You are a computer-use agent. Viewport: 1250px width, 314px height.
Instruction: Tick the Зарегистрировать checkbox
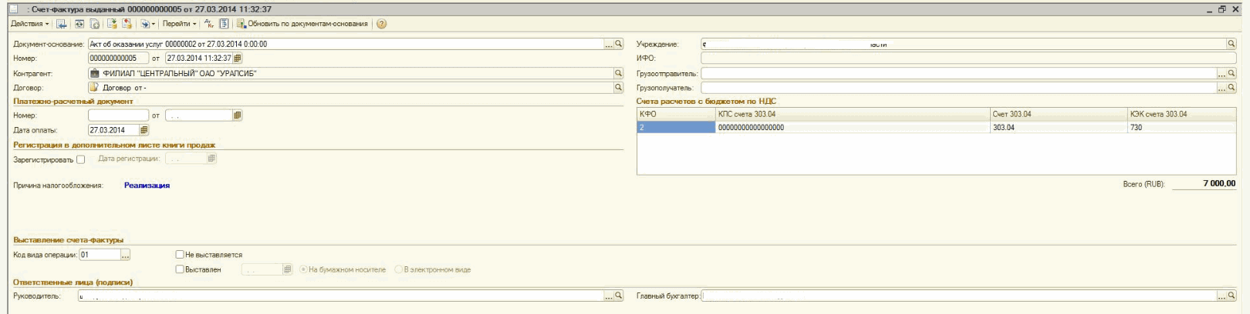click(x=80, y=159)
